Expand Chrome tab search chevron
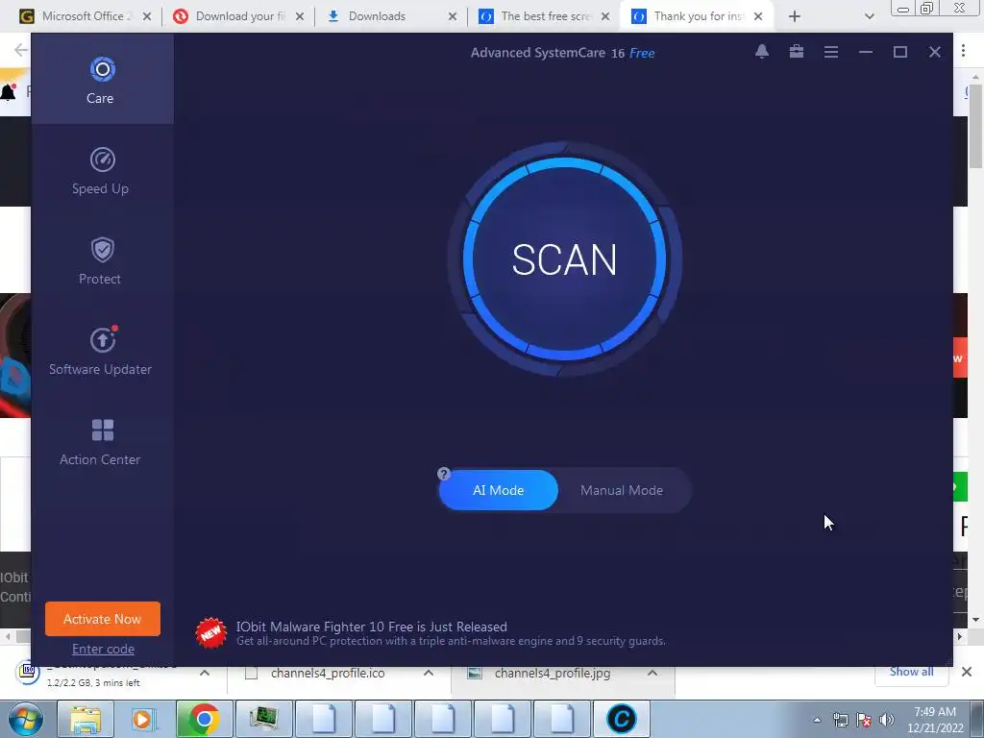Viewport: 984px width, 738px height. [x=869, y=16]
